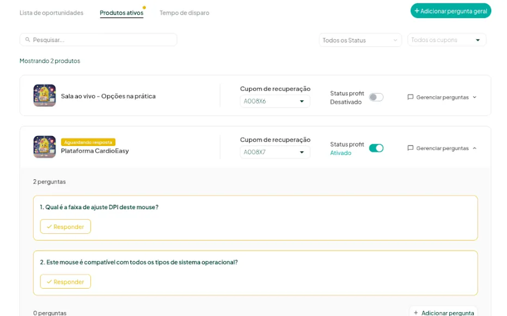
Task: Click 'Plataforma CardioEasy' product name
Action: coord(95,151)
